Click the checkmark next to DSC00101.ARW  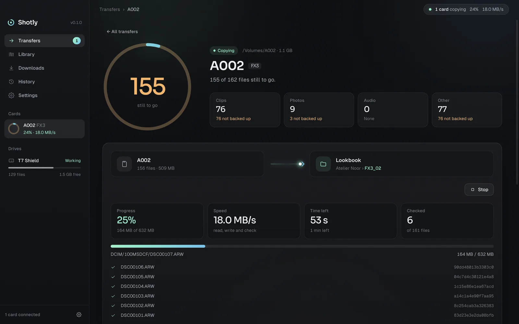113,315
